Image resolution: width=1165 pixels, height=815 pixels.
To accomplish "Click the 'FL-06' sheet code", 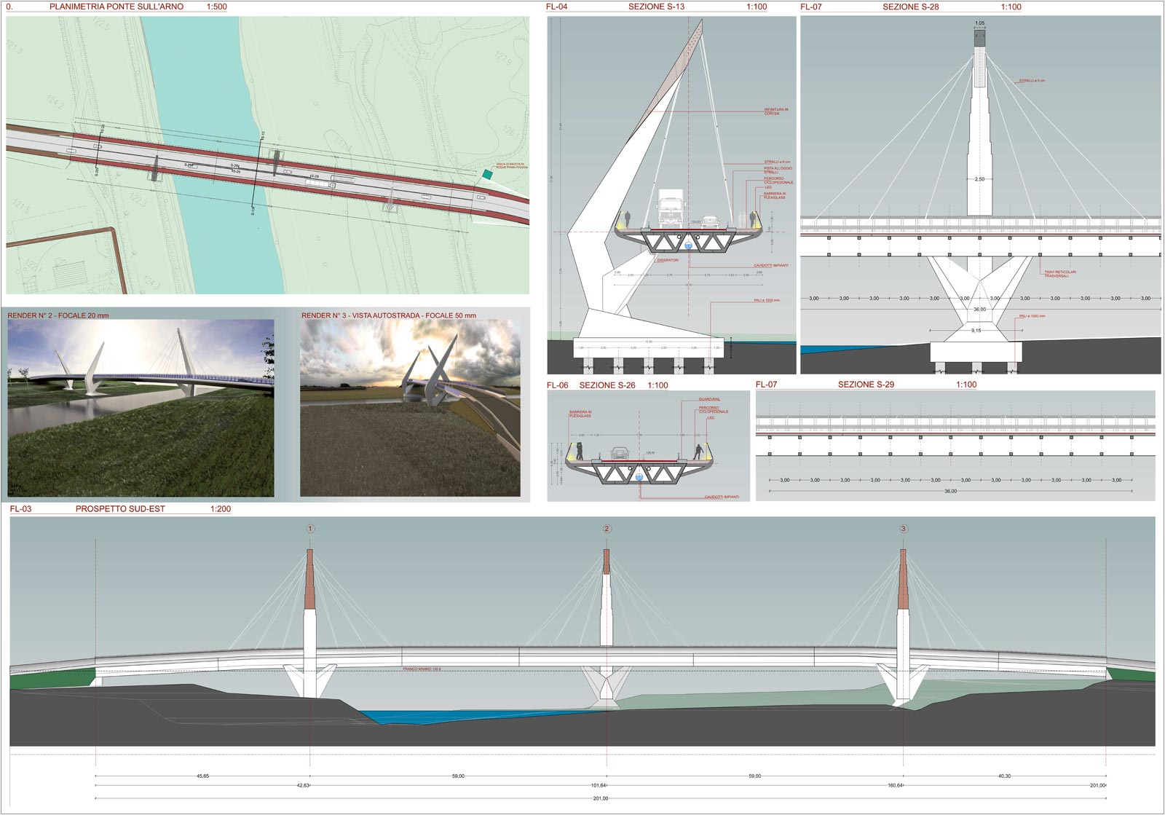I will pyautogui.click(x=557, y=385).
